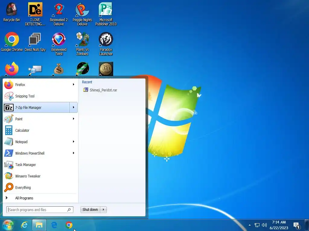Select the green rocket desktop icon
This screenshot has height=231, width=309.
click(x=83, y=69)
